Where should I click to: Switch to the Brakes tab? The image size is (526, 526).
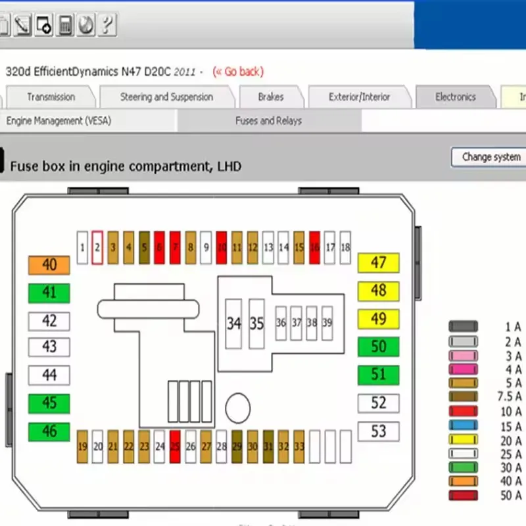tap(270, 96)
